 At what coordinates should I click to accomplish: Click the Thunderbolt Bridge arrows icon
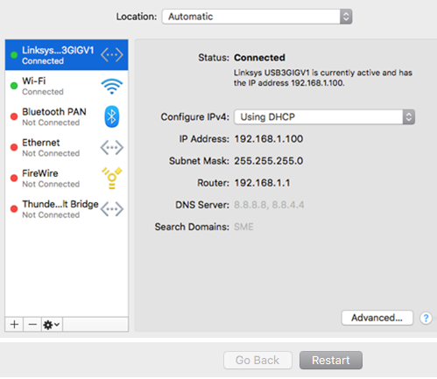point(112,209)
